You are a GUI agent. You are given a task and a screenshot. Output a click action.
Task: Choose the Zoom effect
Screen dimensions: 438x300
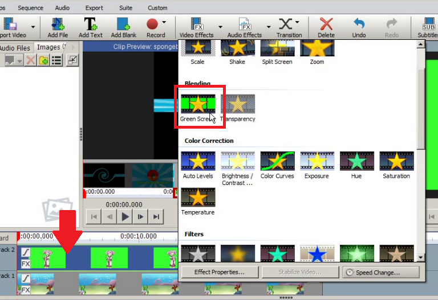pyautogui.click(x=317, y=52)
